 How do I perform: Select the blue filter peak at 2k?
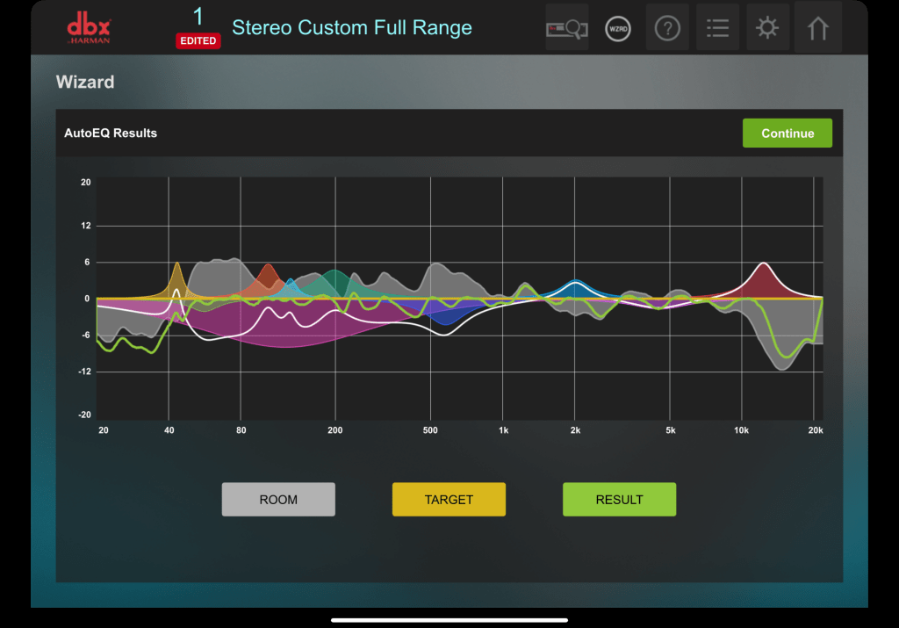[575, 288]
